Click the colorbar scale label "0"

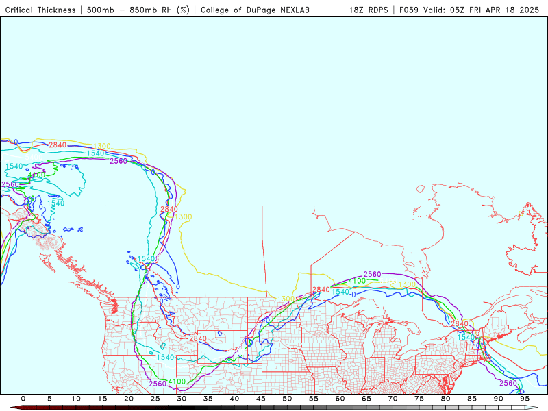coord(23,399)
